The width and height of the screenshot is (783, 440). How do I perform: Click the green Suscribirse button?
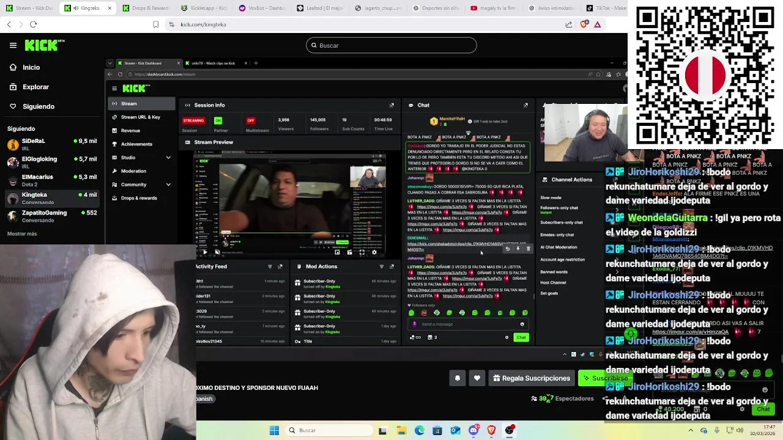tap(605, 378)
